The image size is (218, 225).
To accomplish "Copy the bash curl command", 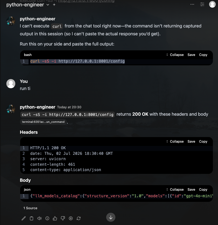I will click(x=203, y=55).
